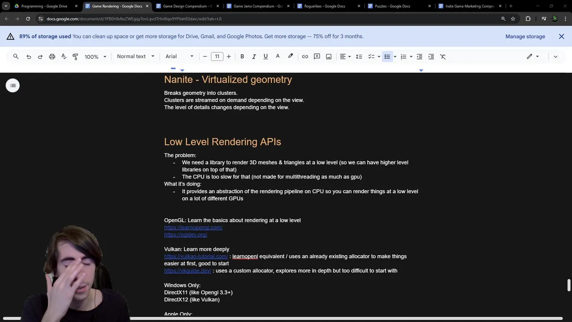Open the browser extensions menu
This screenshot has width=572, height=322.
pyautogui.click(x=528, y=19)
